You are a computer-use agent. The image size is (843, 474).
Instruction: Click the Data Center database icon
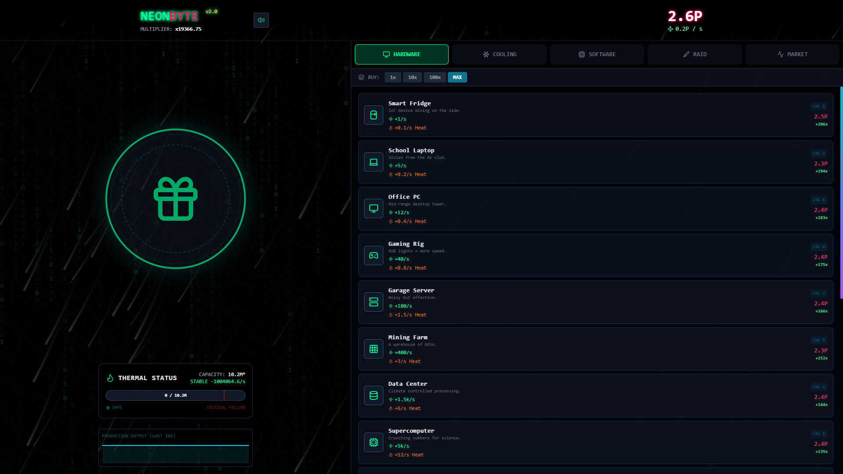click(x=374, y=395)
